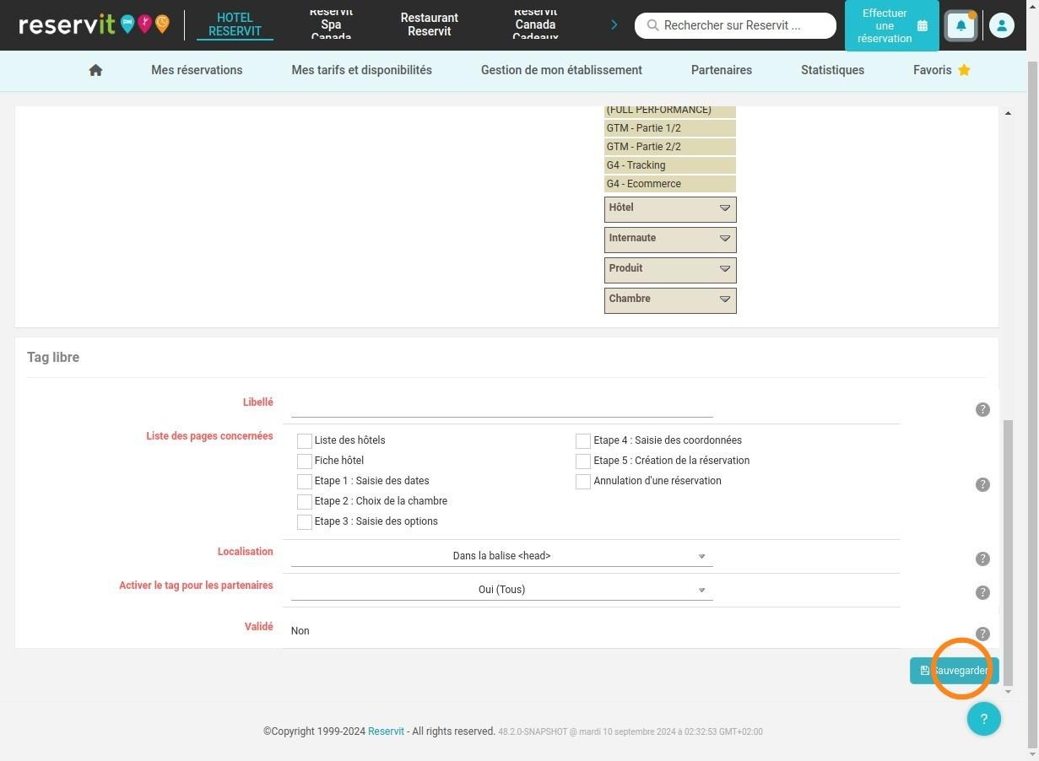Check the Liste des hôtels checkbox
Viewport: 1039px width, 761px height.
[305, 440]
